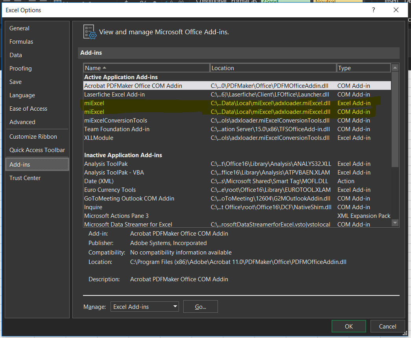
Task: Select the Team Foundation Add-in row
Action: [x=237, y=129]
